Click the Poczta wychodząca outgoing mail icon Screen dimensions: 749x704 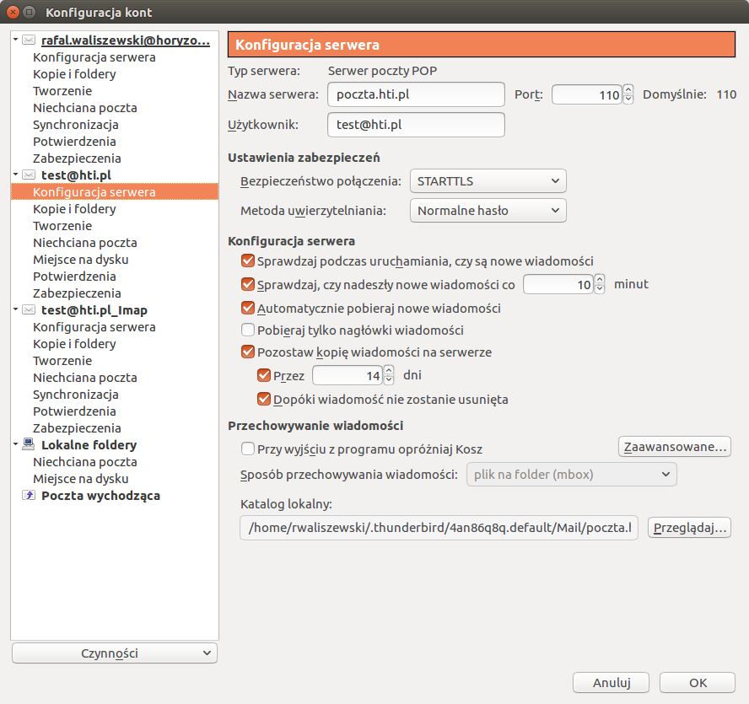tap(29, 496)
